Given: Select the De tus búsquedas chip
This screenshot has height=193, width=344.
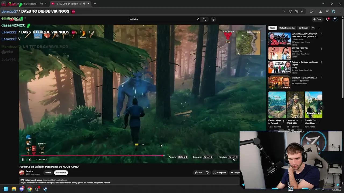Looking at the screenshot, I should (287, 28).
